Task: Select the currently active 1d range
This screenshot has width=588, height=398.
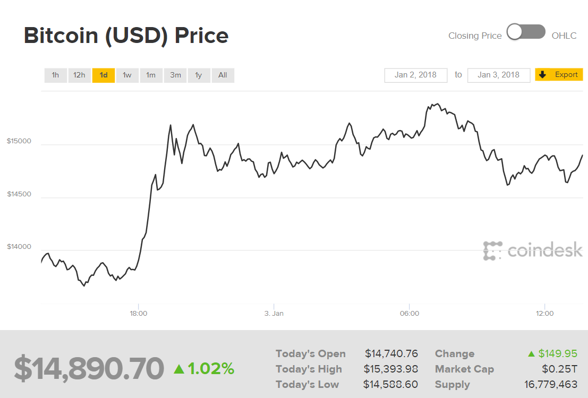Action: pos(103,75)
